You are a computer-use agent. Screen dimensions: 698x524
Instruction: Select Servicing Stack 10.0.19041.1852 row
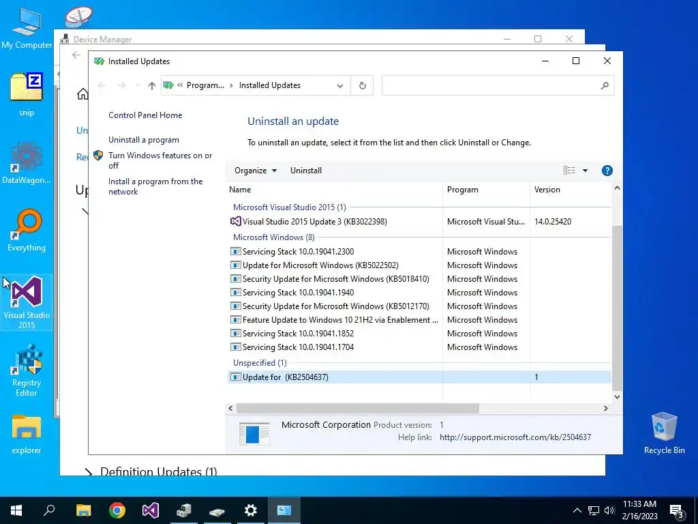click(x=419, y=334)
